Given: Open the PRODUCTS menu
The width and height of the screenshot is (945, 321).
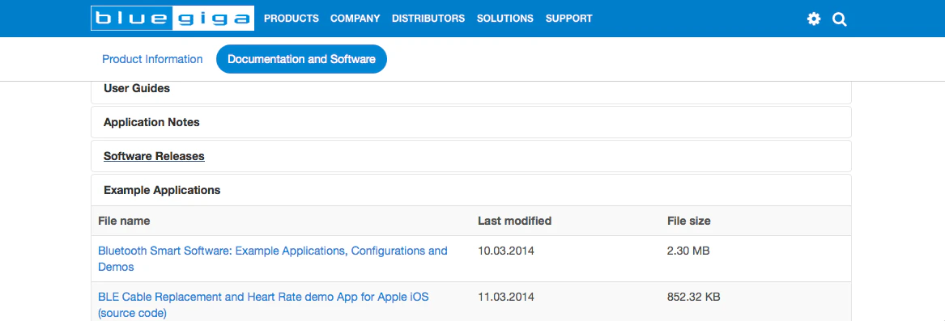Looking at the screenshot, I should click(x=291, y=19).
